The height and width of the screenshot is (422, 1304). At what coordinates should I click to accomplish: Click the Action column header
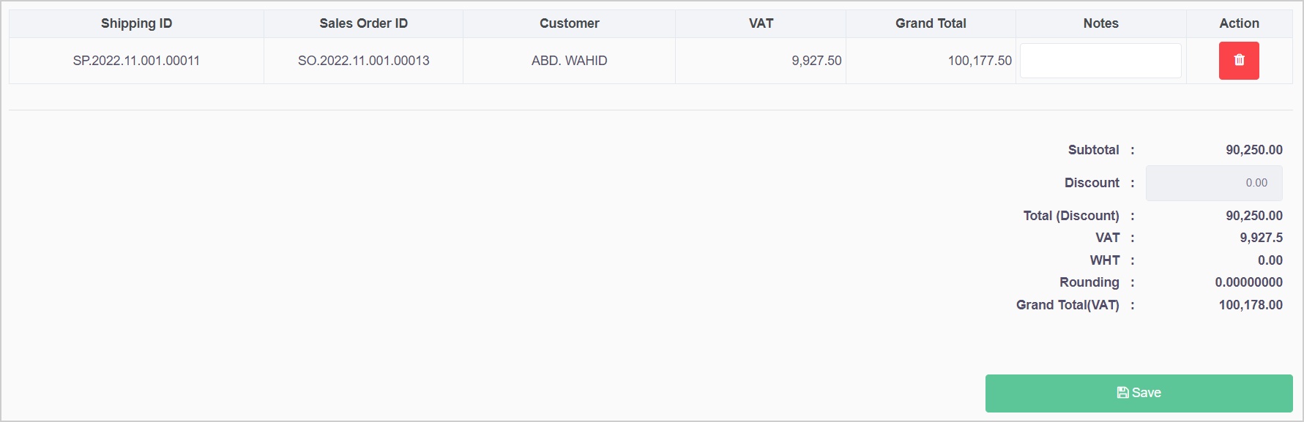1239,23
